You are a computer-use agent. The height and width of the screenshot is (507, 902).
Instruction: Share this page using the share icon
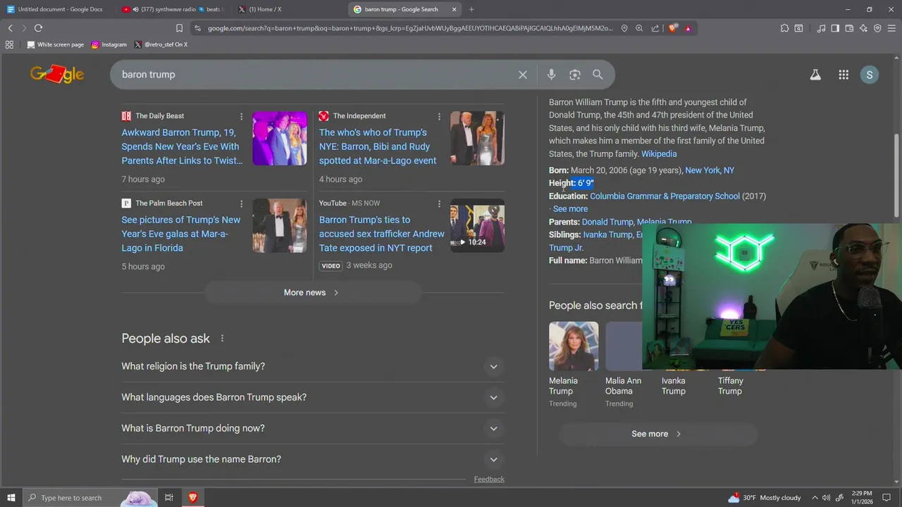coord(655,28)
